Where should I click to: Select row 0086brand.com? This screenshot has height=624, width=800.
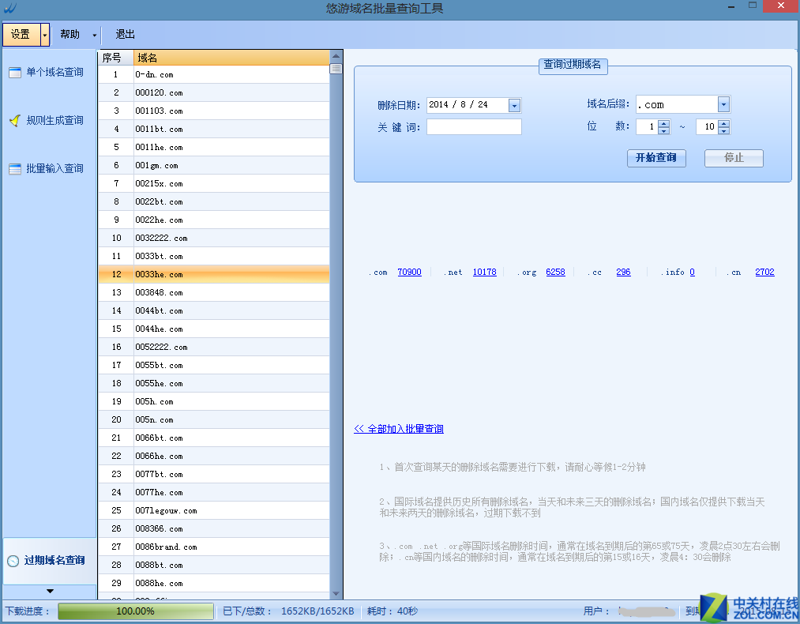(x=214, y=547)
